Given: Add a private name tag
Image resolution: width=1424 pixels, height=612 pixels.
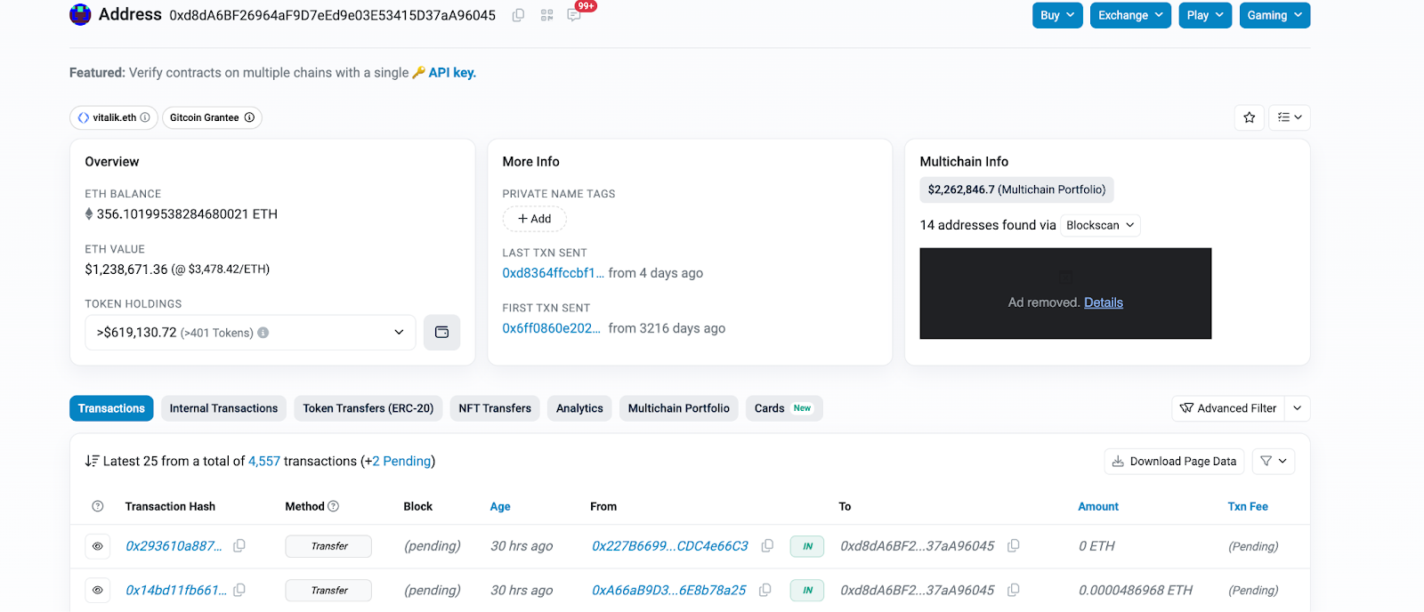Looking at the screenshot, I should (x=535, y=219).
